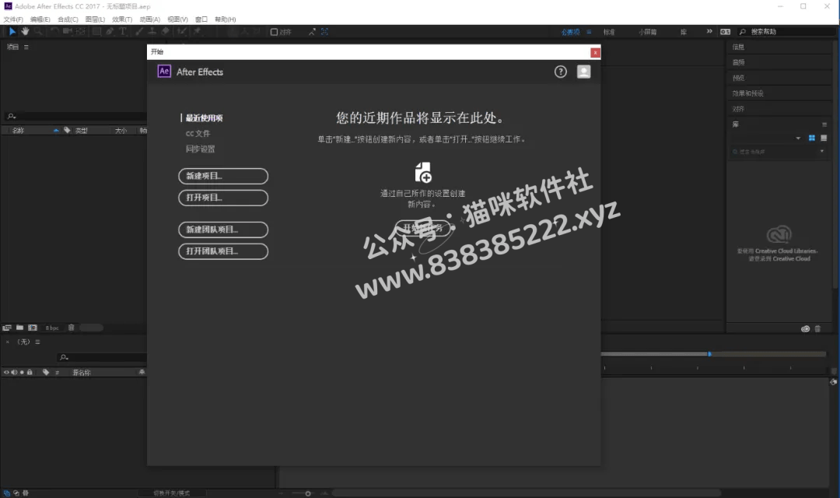
Task: Select the Type text tool
Action: pyautogui.click(x=123, y=32)
